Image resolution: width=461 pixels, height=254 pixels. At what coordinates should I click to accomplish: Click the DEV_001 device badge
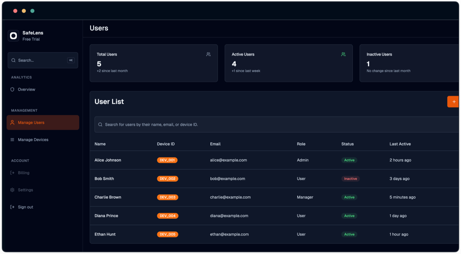click(167, 160)
